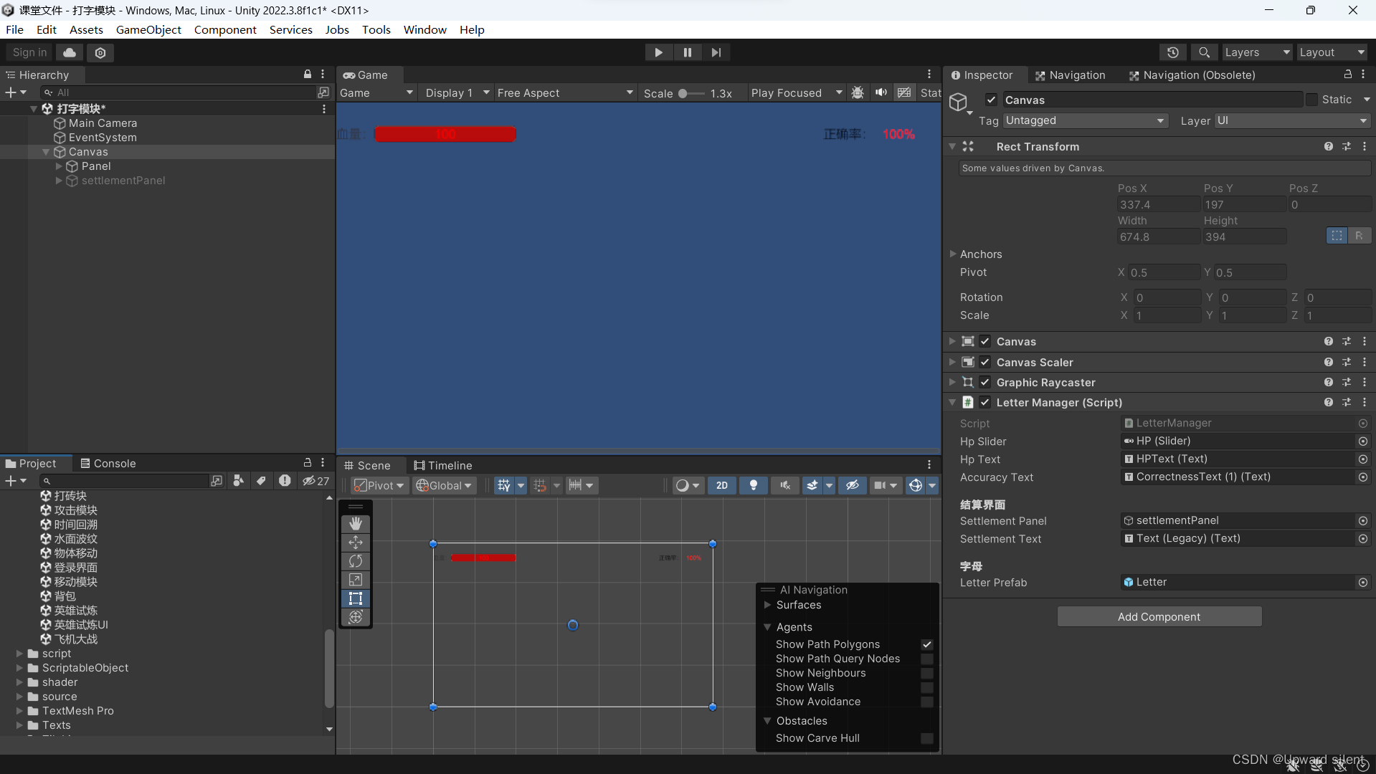Uncheck the Graphic Raycaster component toggle
Image resolution: width=1376 pixels, height=774 pixels.
click(x=984, y=382)
